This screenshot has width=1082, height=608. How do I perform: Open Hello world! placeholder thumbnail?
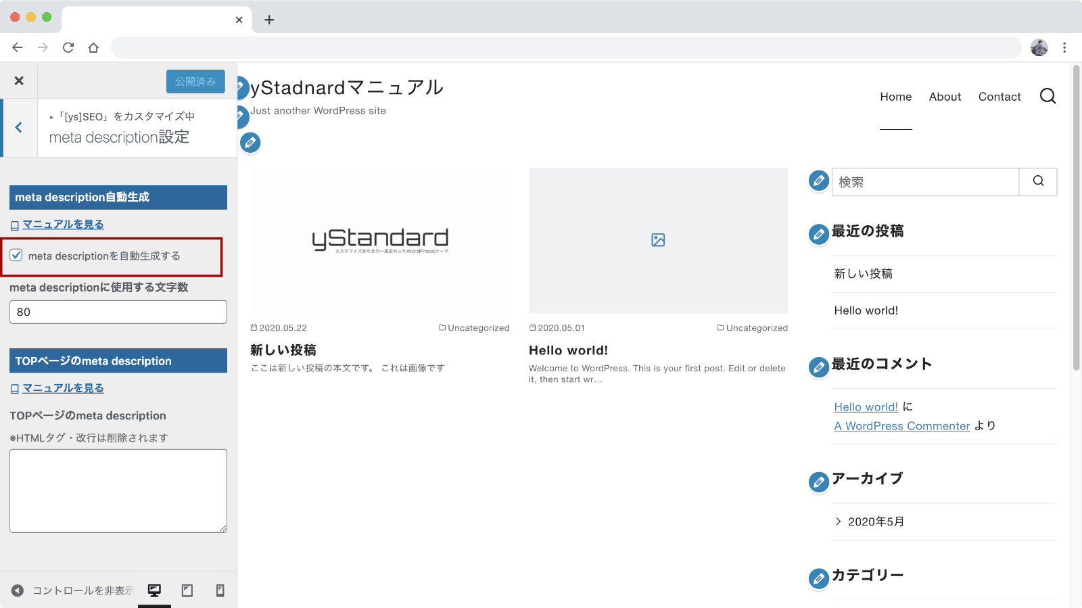tap(658, 240)
